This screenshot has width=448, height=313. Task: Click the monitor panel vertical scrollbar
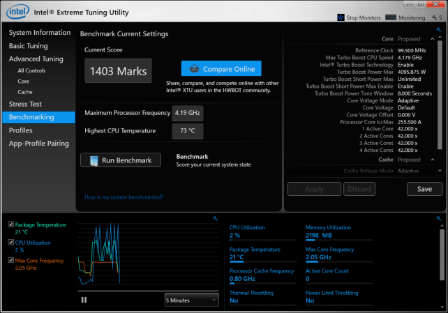(442, 255)
